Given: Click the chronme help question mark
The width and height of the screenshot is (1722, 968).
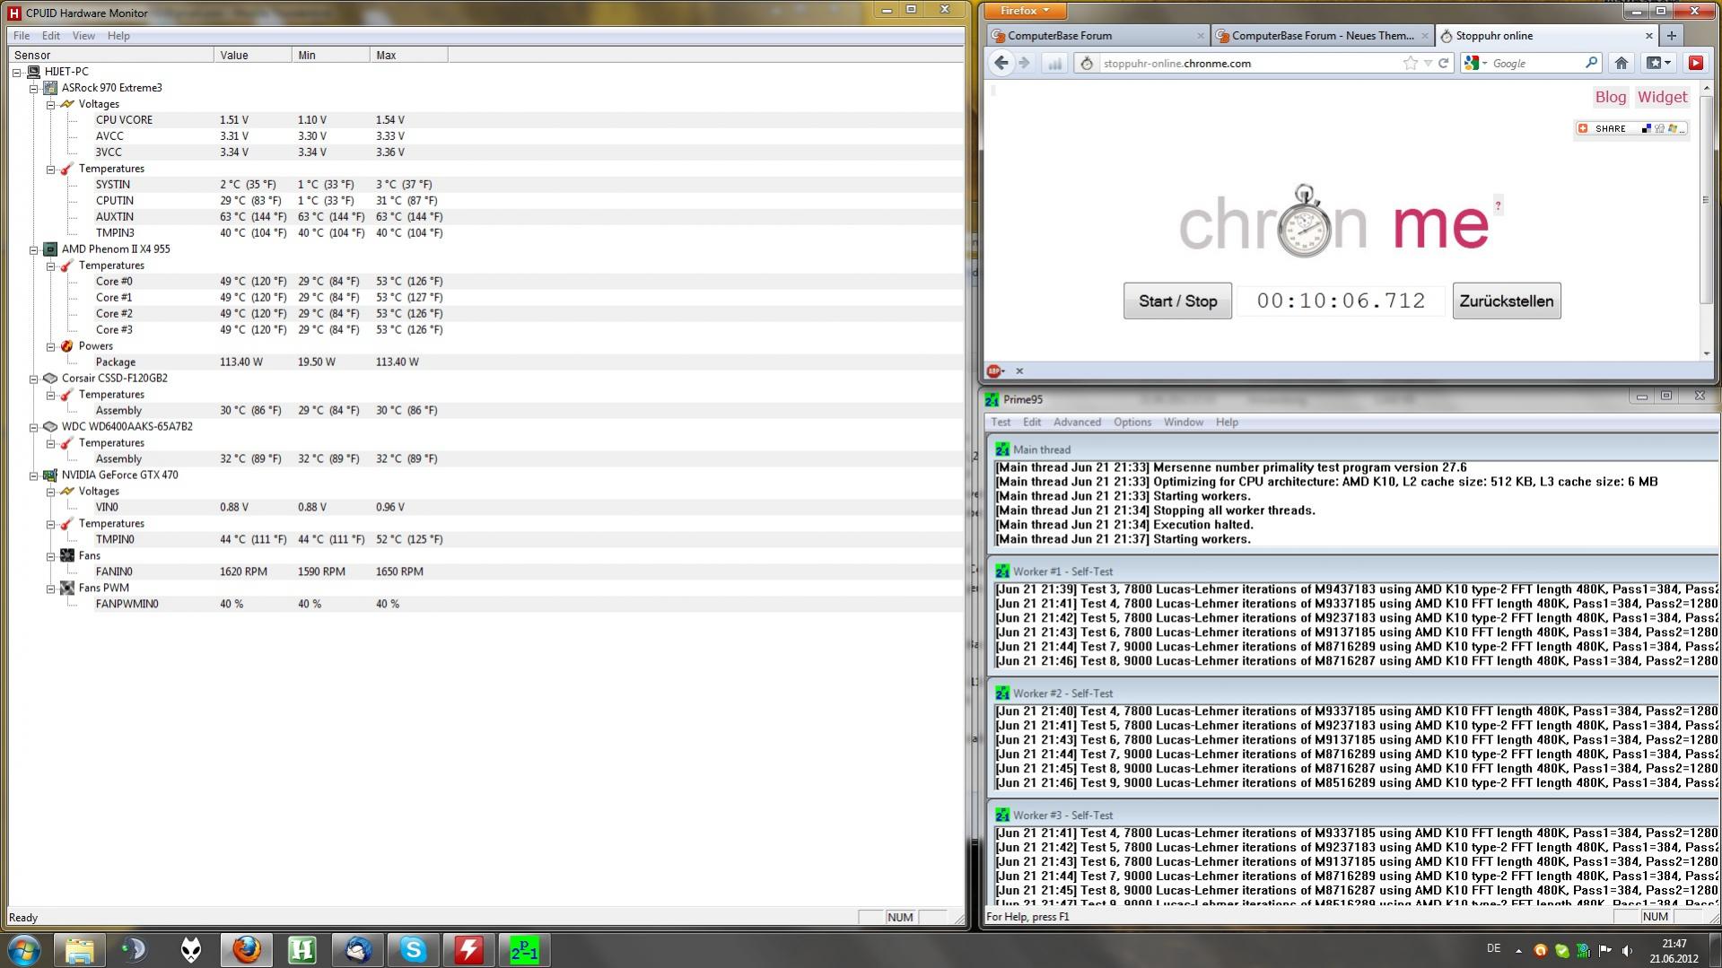Looking at the screenshot, I should [1497, 205].
